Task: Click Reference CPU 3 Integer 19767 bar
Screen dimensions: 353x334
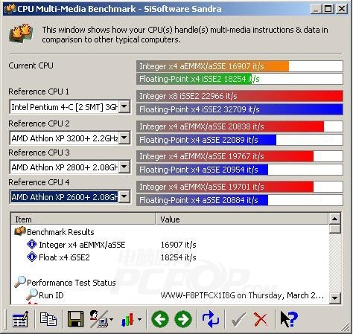Action: 240,156
